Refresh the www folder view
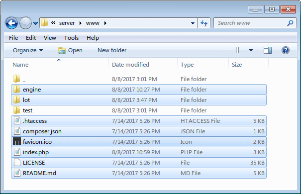The image size is (301, 194). [204, 23]
